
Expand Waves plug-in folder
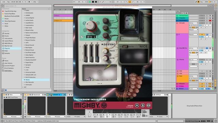25,80
